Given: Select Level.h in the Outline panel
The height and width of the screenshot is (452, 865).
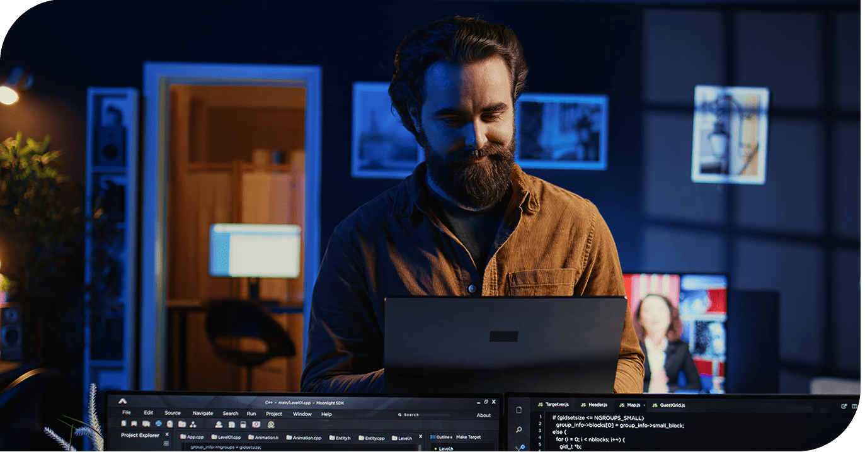Looking at the screenshot, I should point(445,448).
